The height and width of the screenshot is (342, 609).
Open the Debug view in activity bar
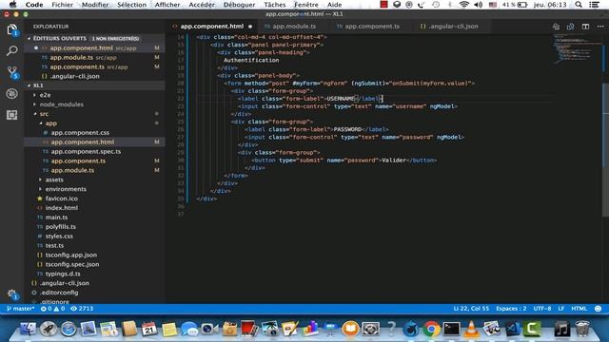[12, 93]
